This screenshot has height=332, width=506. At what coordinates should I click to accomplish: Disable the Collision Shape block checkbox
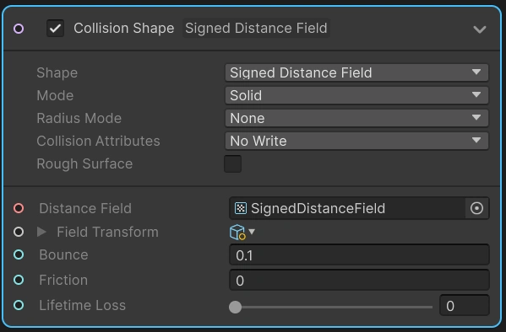pyautogui.click(x=55, y=29)
